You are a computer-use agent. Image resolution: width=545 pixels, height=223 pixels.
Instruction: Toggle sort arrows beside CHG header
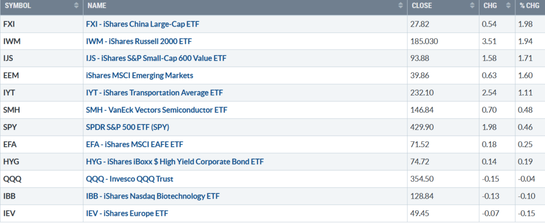[x=508, y=6]
